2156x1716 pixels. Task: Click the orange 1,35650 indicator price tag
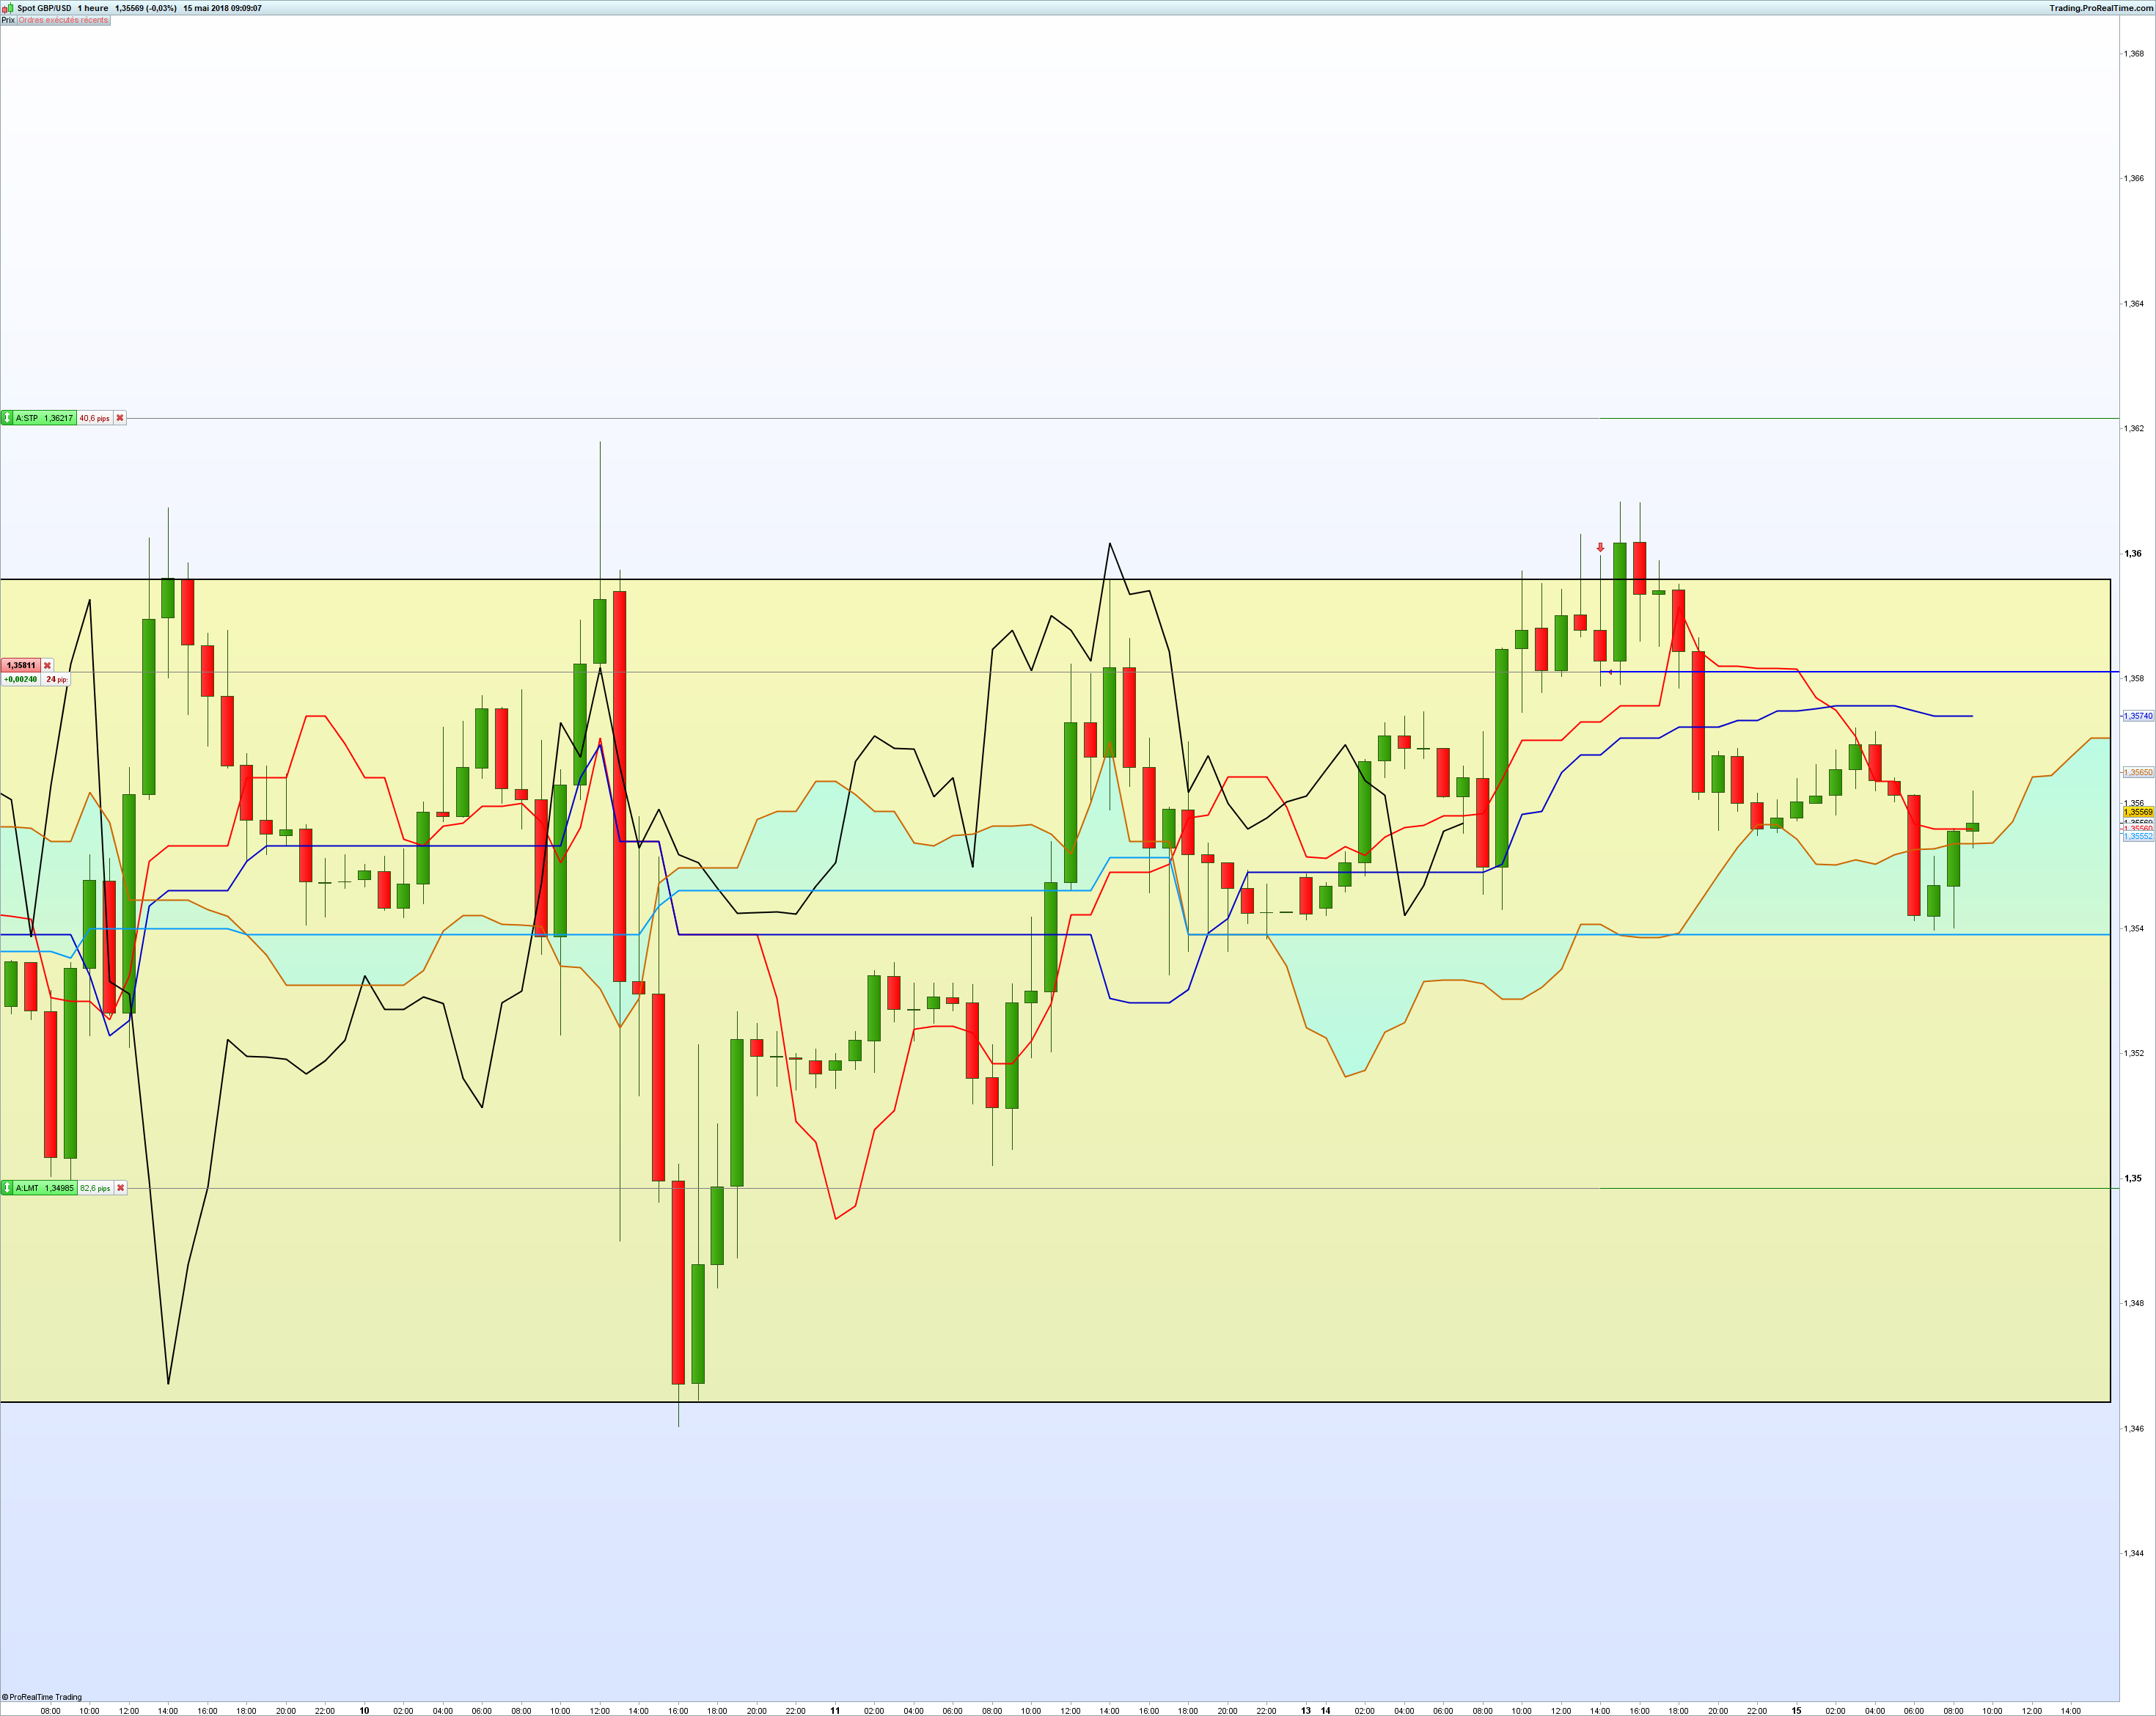tap(2138, 772)
